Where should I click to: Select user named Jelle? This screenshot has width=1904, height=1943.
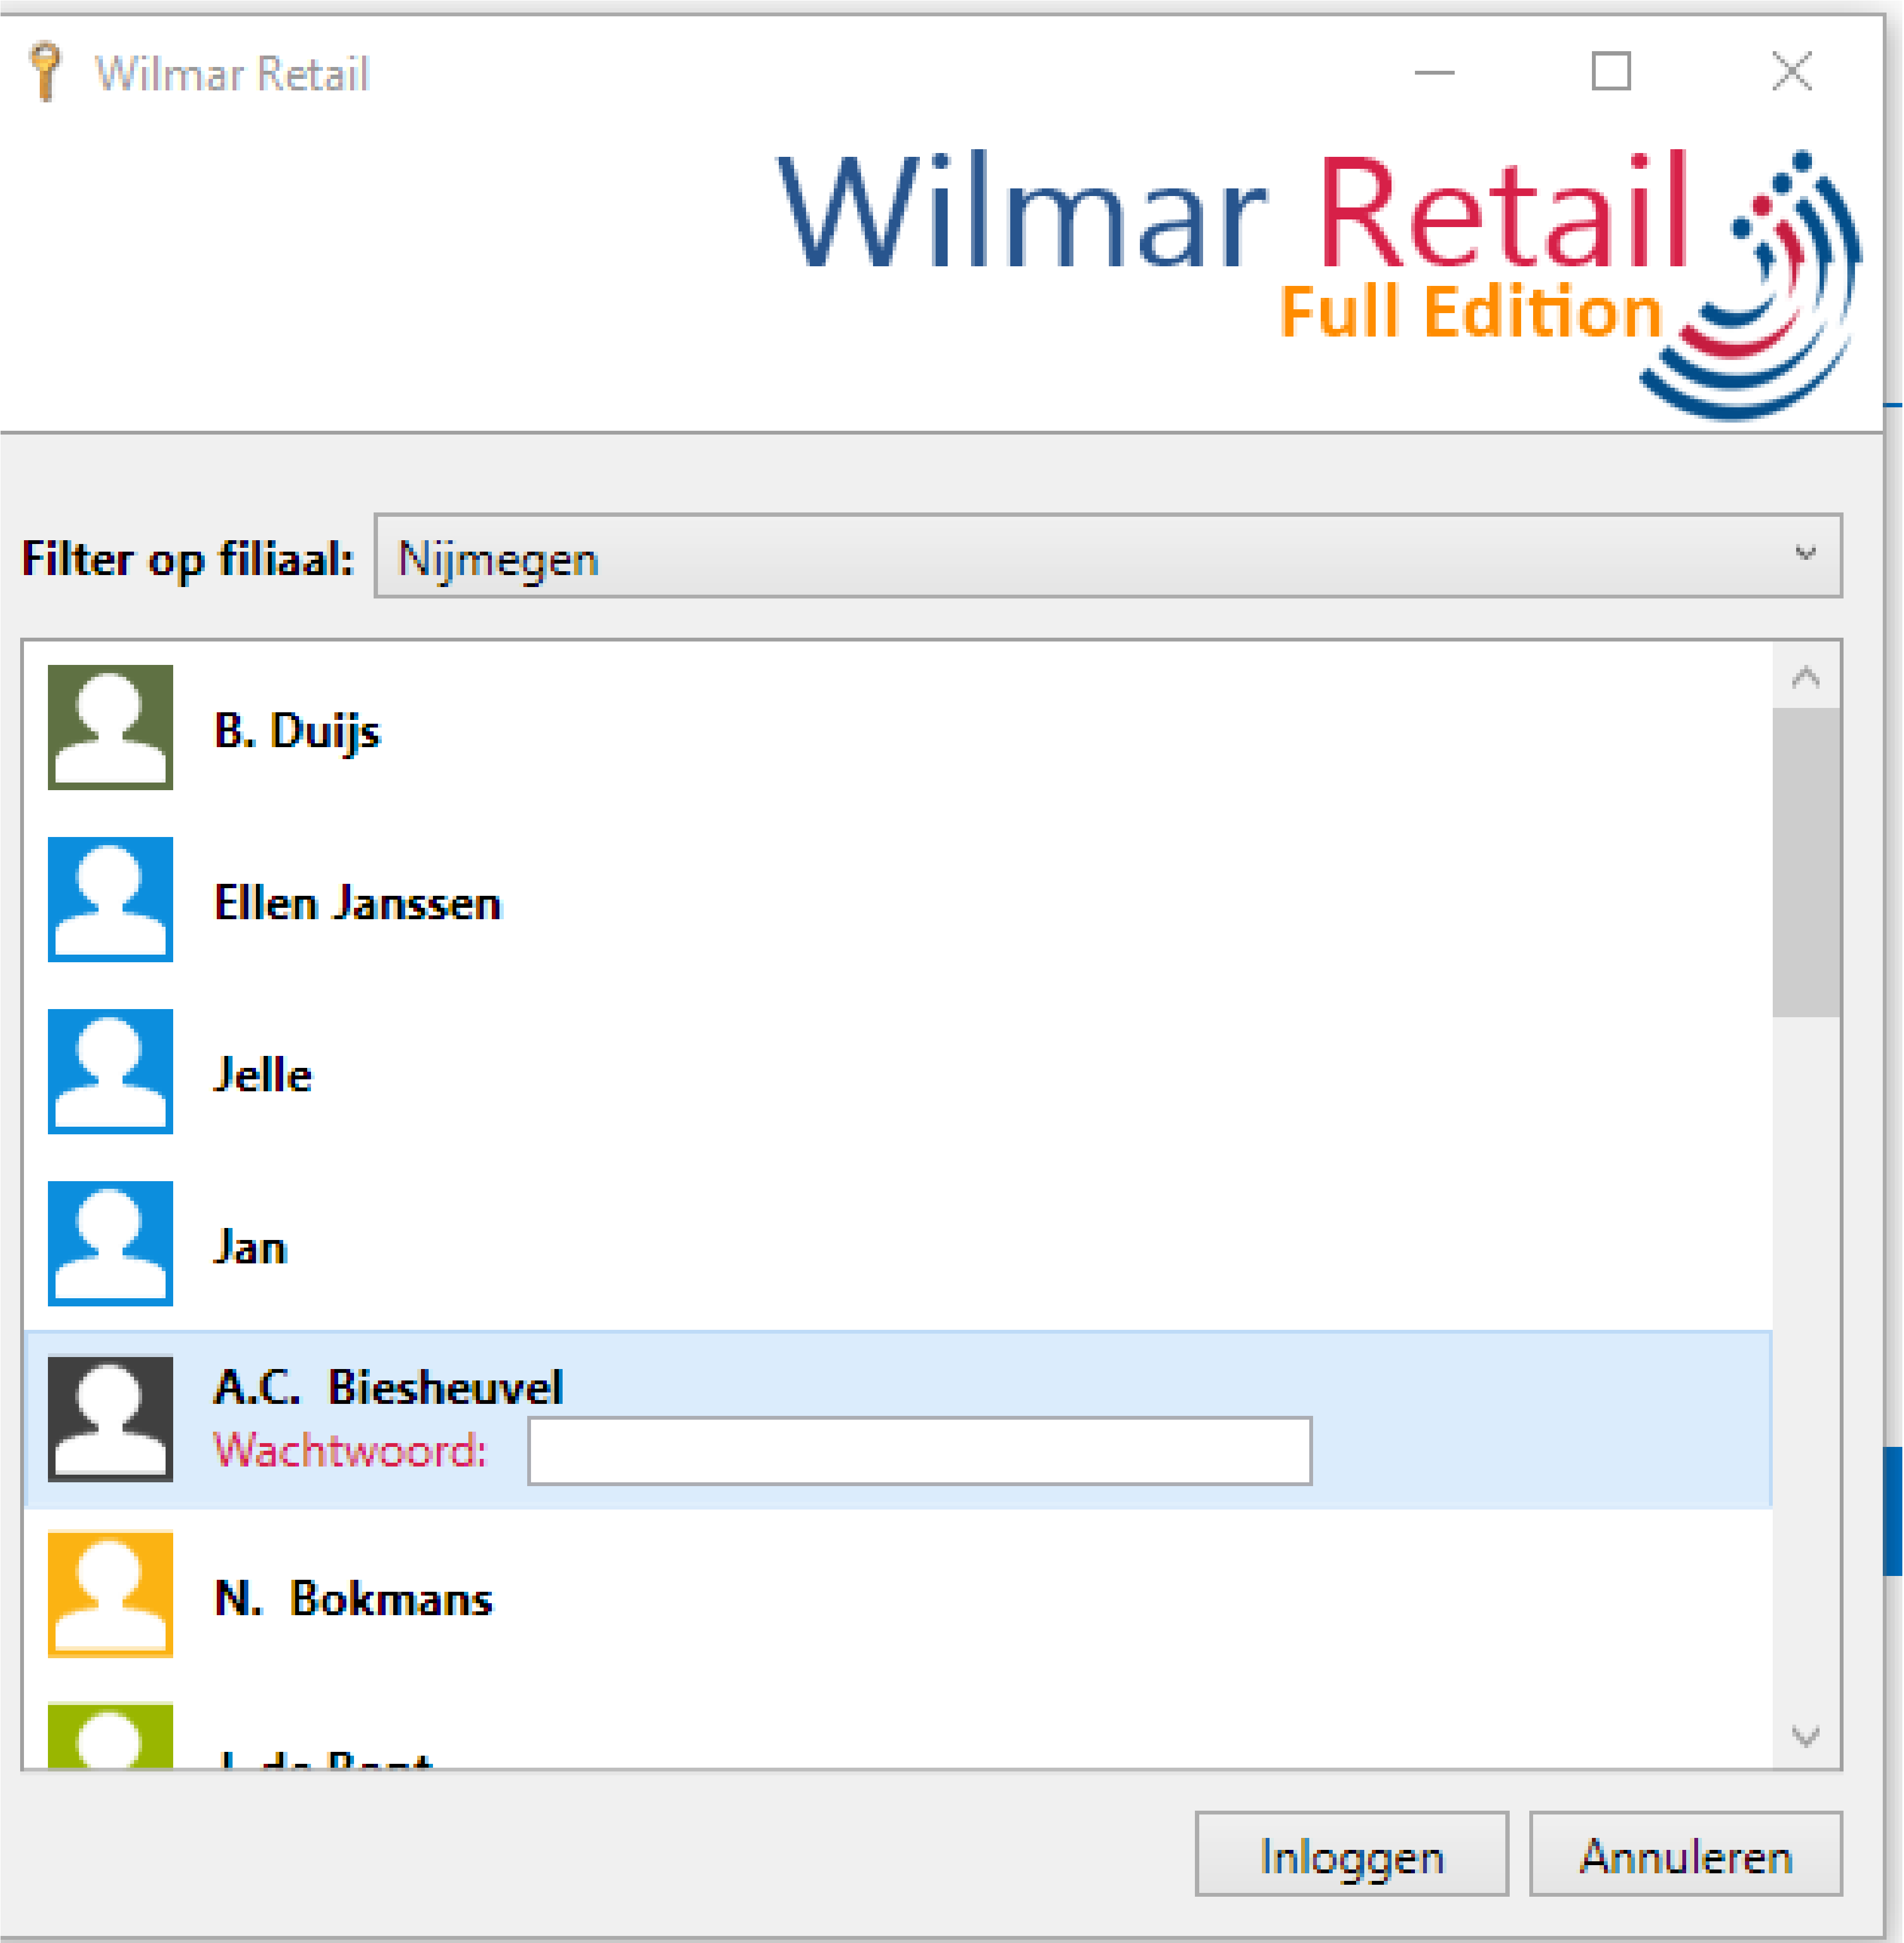pyautogui.click(x=263, y=1074)
